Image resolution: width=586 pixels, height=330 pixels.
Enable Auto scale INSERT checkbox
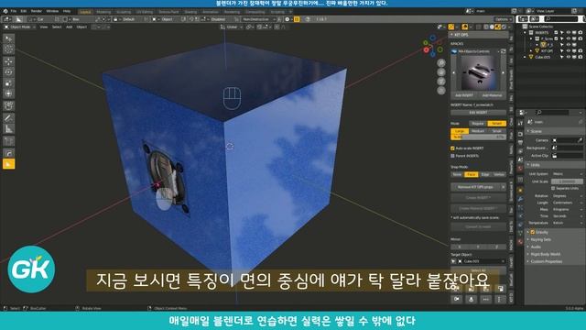452,148
